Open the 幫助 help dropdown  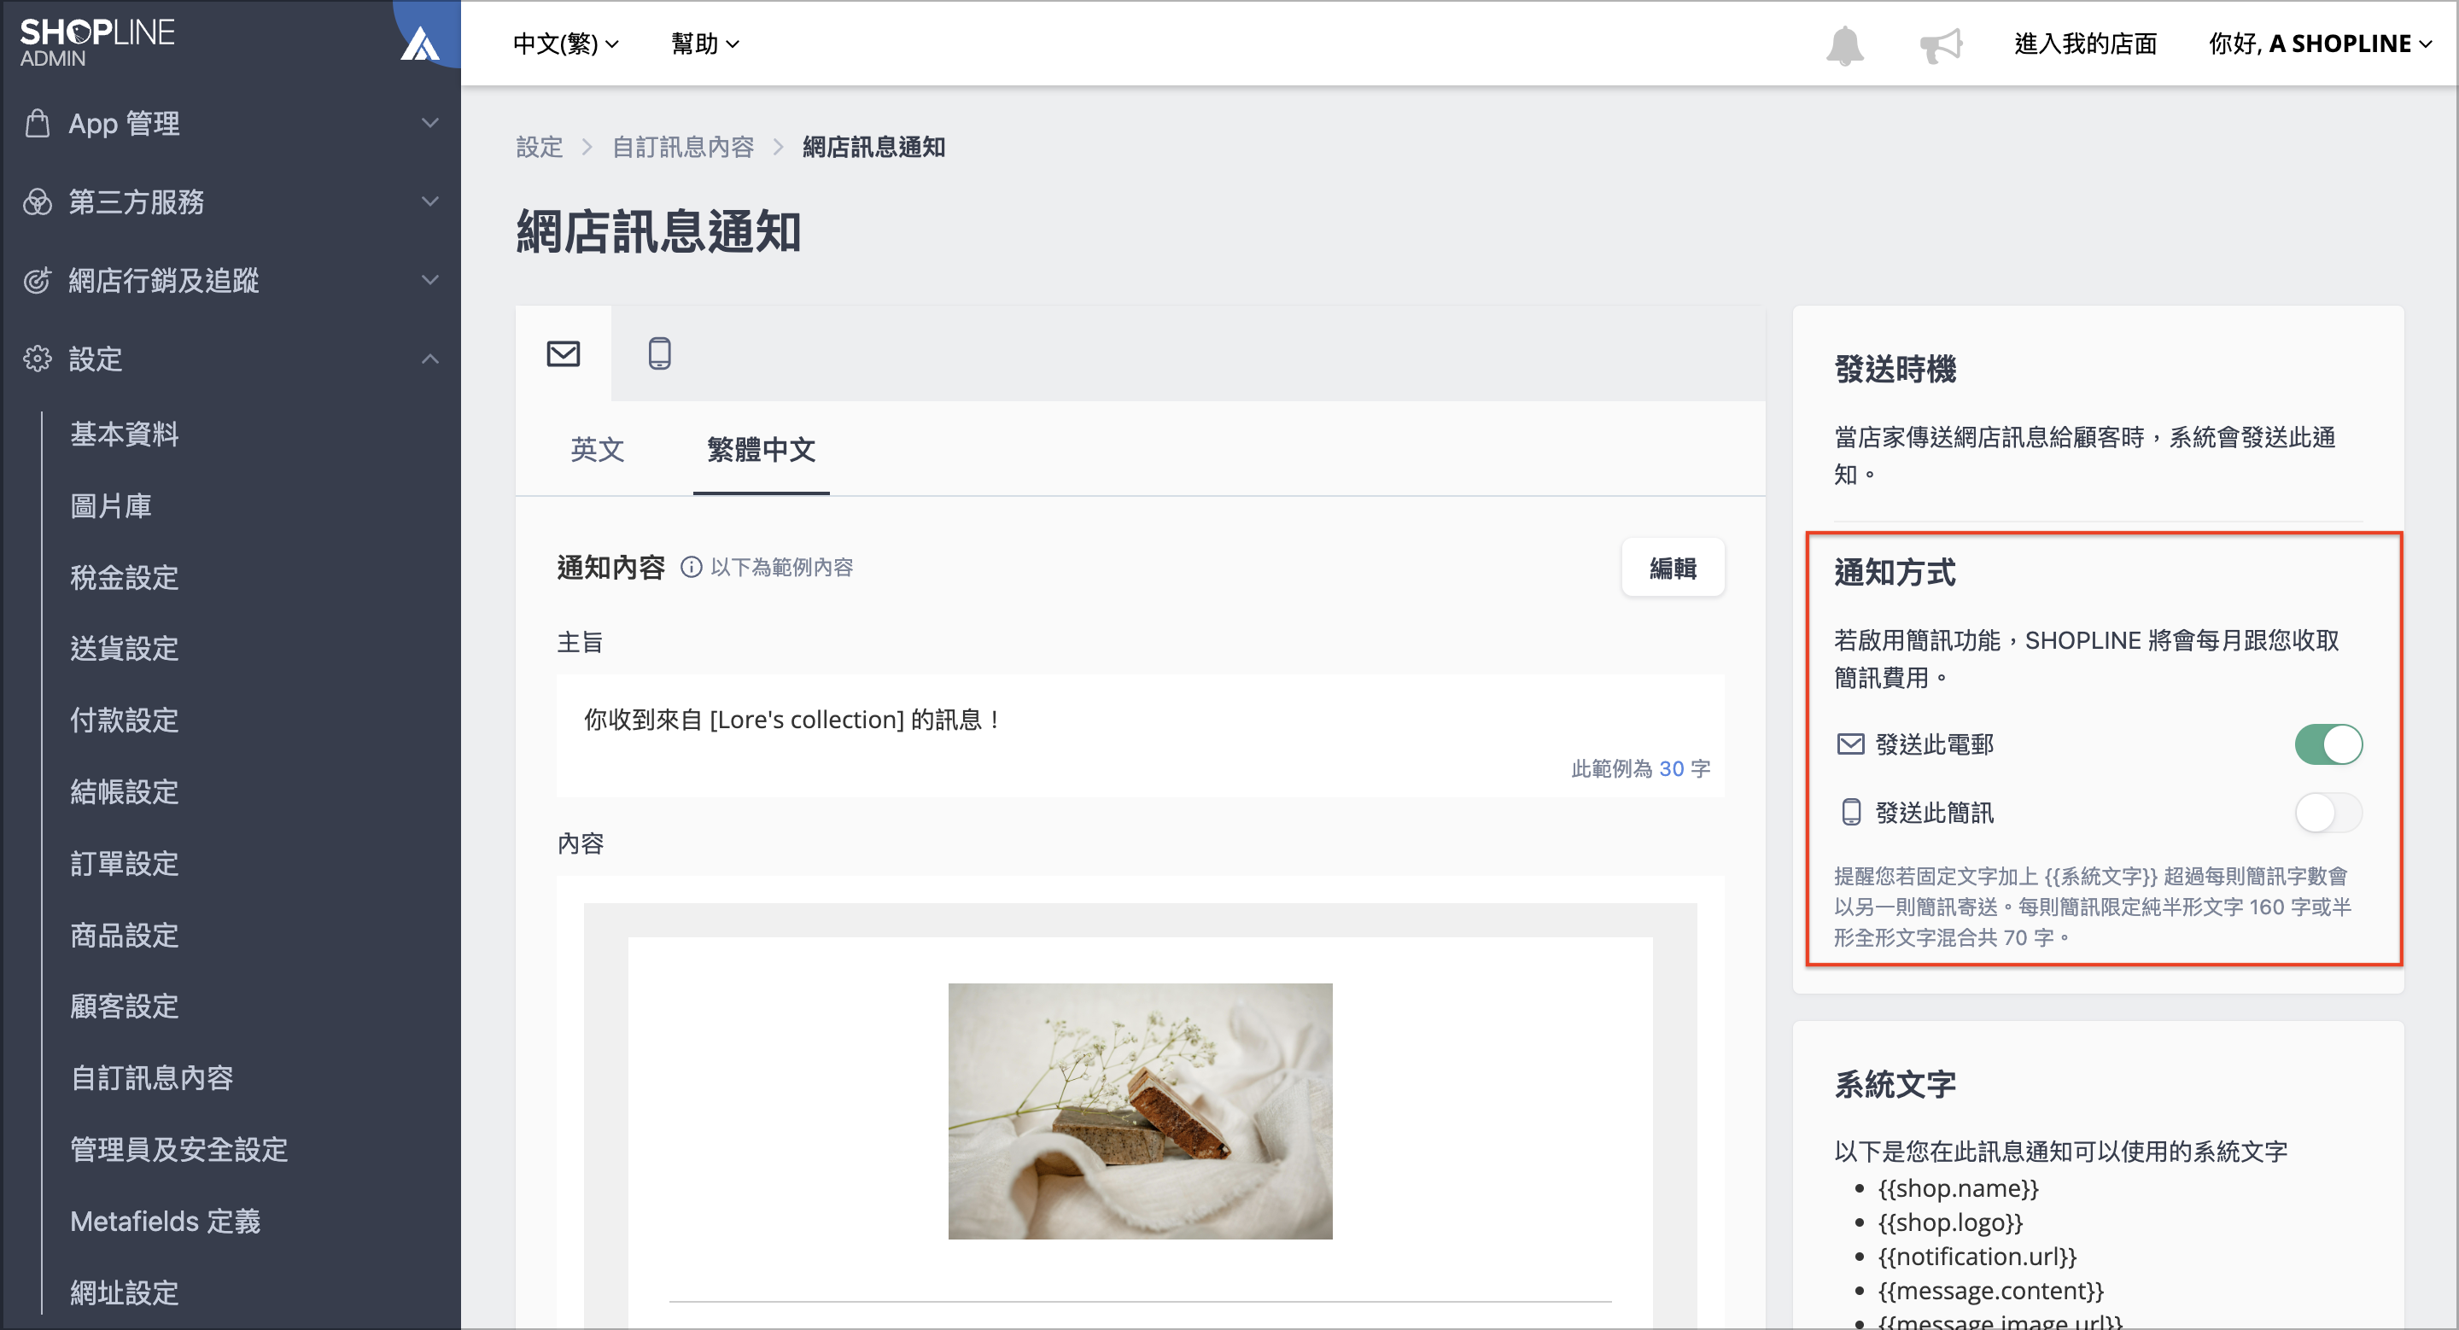point(704,44)
